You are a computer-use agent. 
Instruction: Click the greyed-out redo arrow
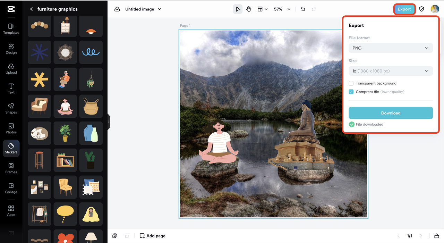[x=314, y=9]
